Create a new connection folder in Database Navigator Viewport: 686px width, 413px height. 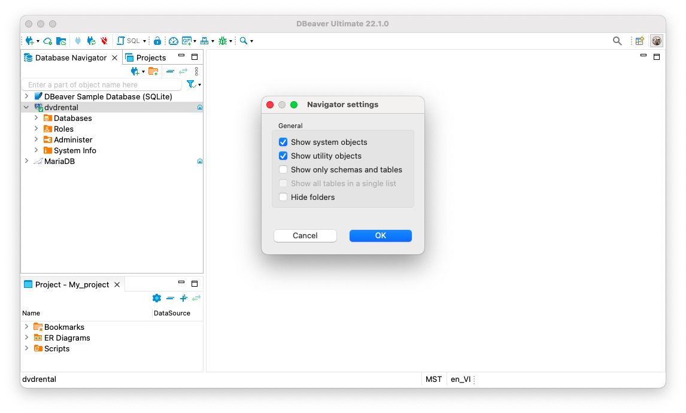pos(153,71)
